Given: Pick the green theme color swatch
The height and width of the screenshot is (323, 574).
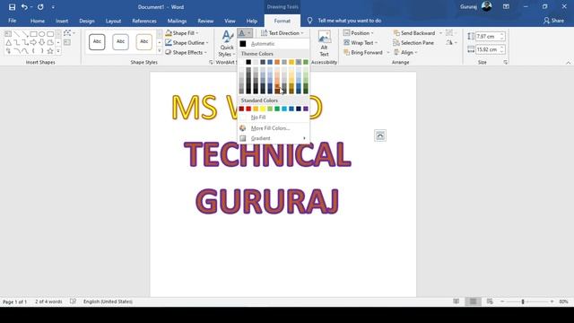Looking at the screenshot, I should click(x=306, y=62).
